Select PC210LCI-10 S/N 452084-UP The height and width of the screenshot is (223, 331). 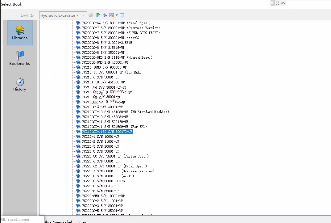(105, 117)
